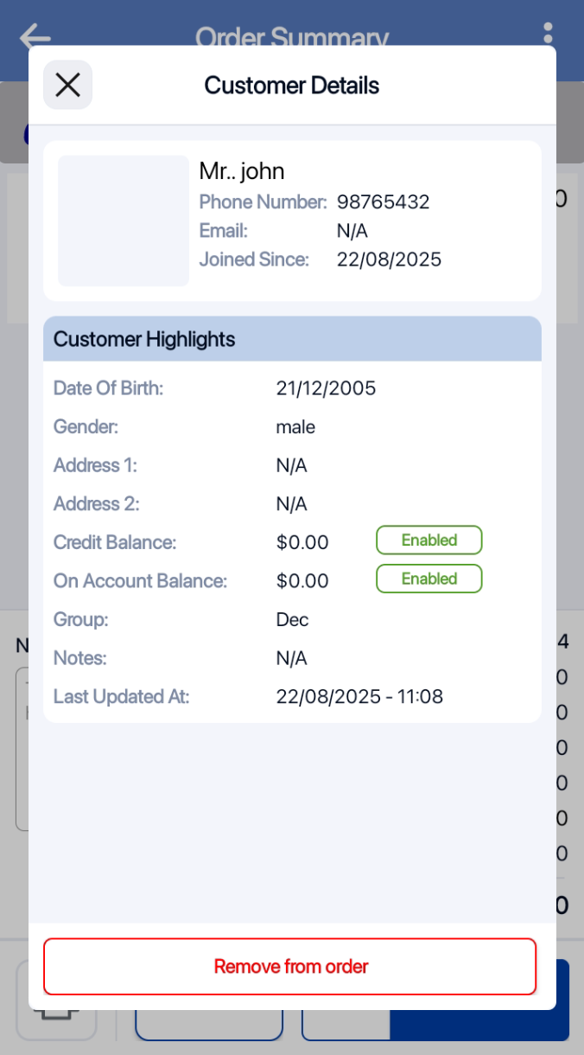Screen dimensions: 584x1055
Task: Toggle the Credit Balance Enabled badge
Action: tap(428, 540)
